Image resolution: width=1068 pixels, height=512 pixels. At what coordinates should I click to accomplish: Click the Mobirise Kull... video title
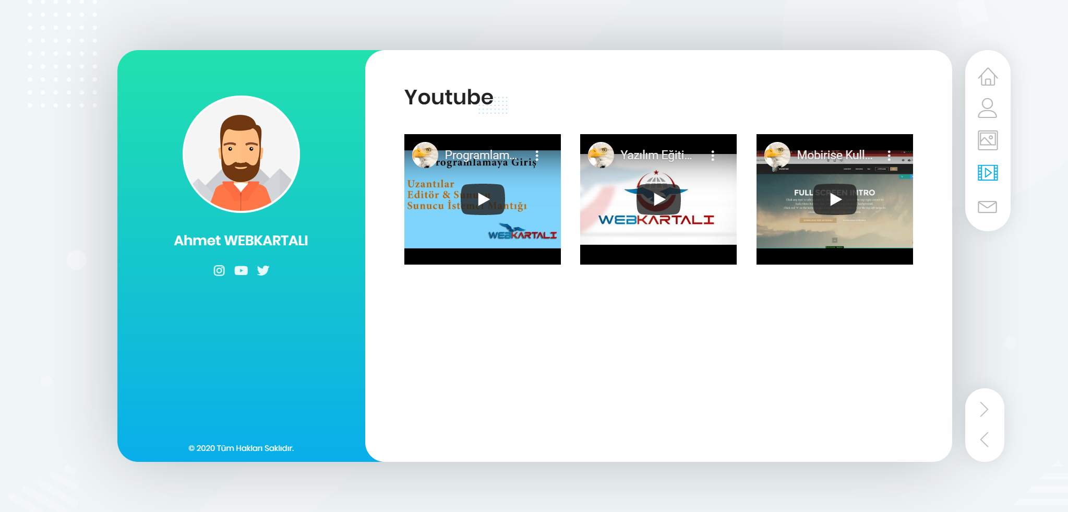(834, 155)
